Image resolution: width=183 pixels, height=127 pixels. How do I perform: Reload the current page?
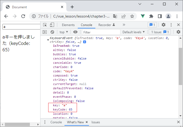tap(23, 16)
